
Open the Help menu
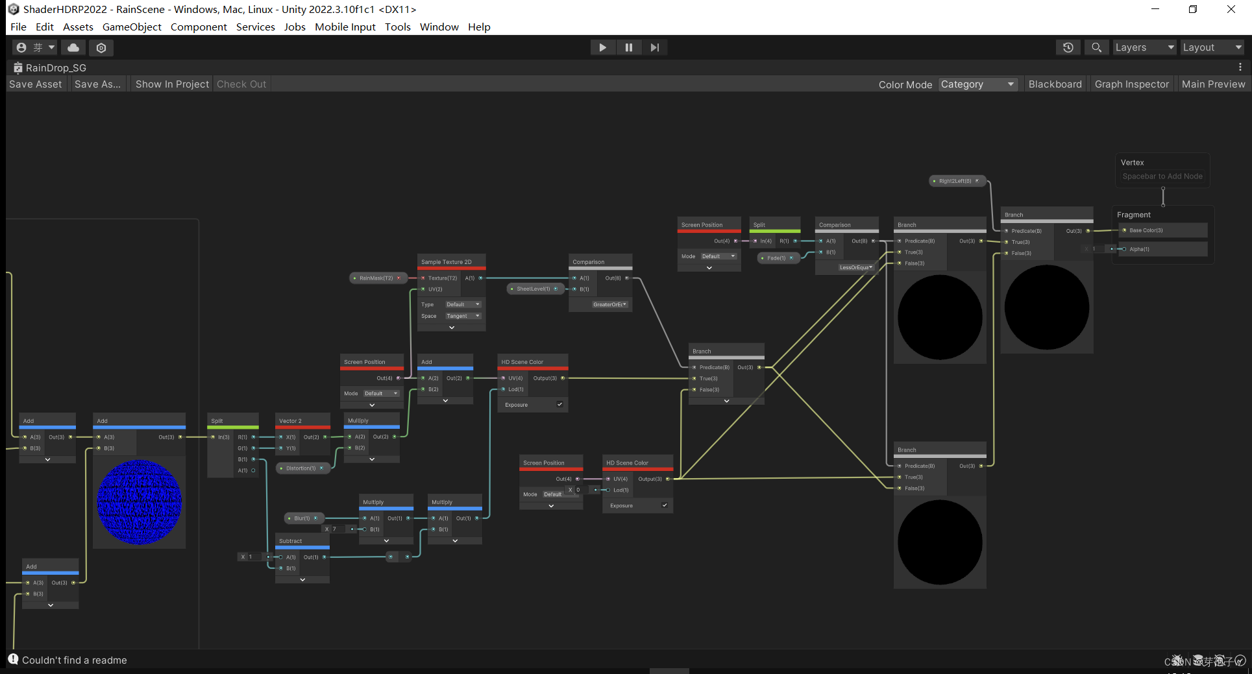(x=479, y=27)
